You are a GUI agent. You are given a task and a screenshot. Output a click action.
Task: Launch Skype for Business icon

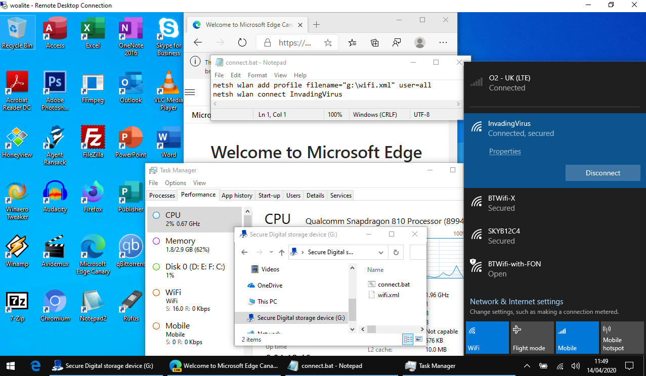click(x=168, y=36)
